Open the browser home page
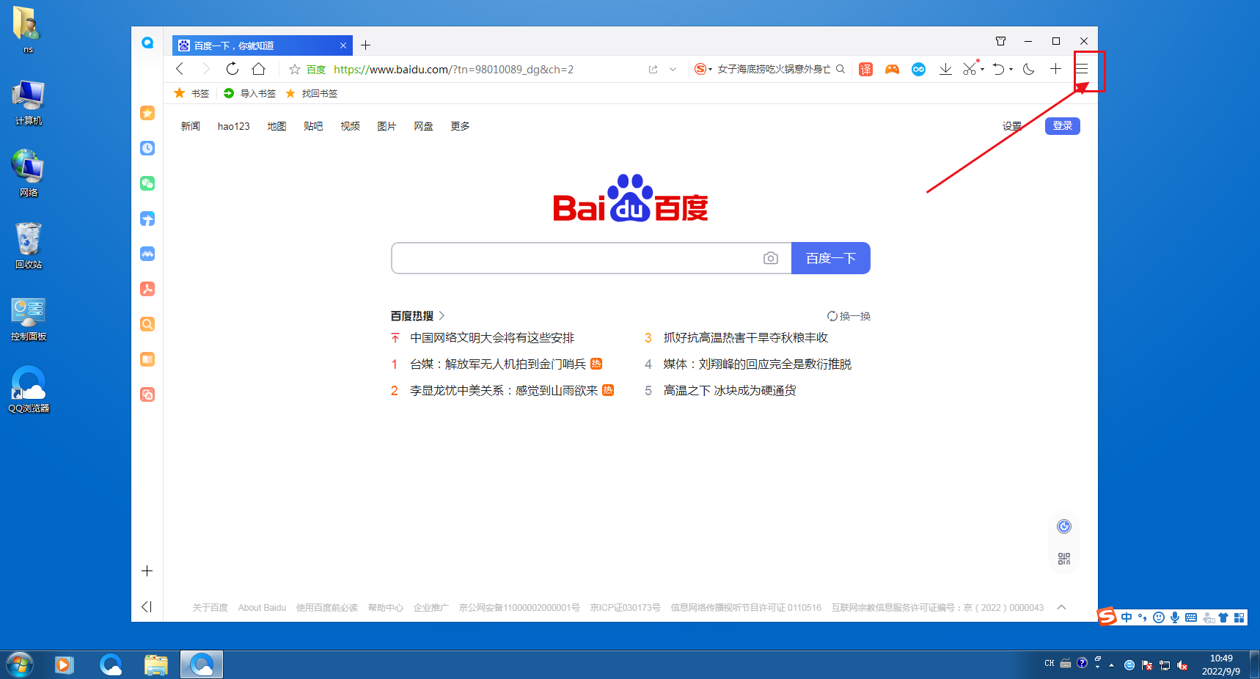1260x679 pixels. point(259,69)
